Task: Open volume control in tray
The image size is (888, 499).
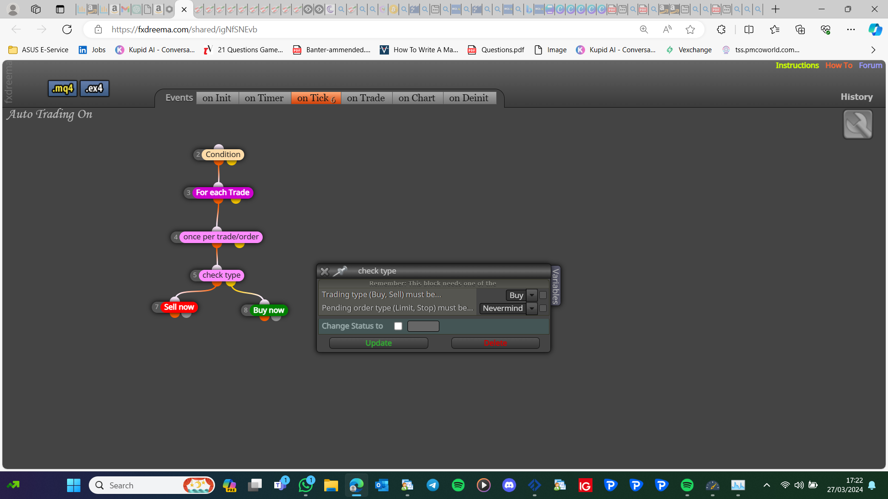Action: (799, 485)
